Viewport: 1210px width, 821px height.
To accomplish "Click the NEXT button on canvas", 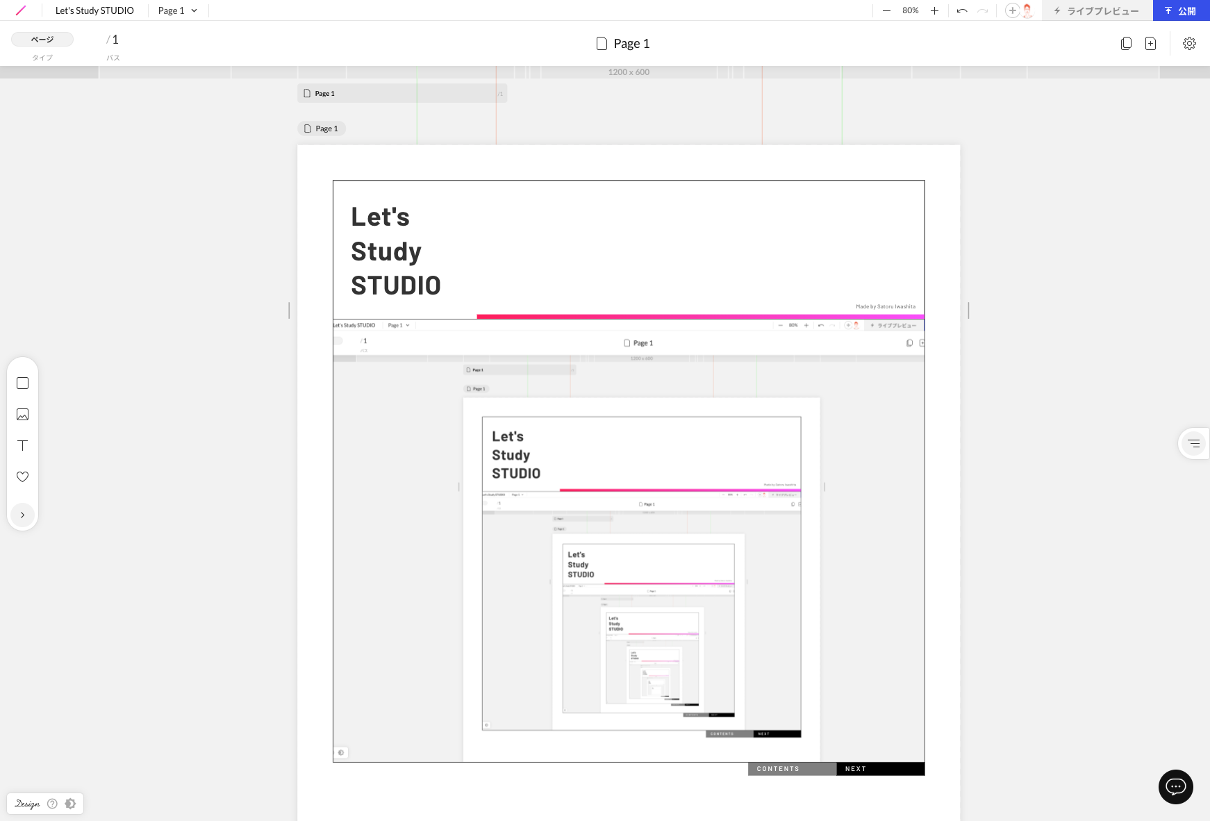I will point(880,769).
